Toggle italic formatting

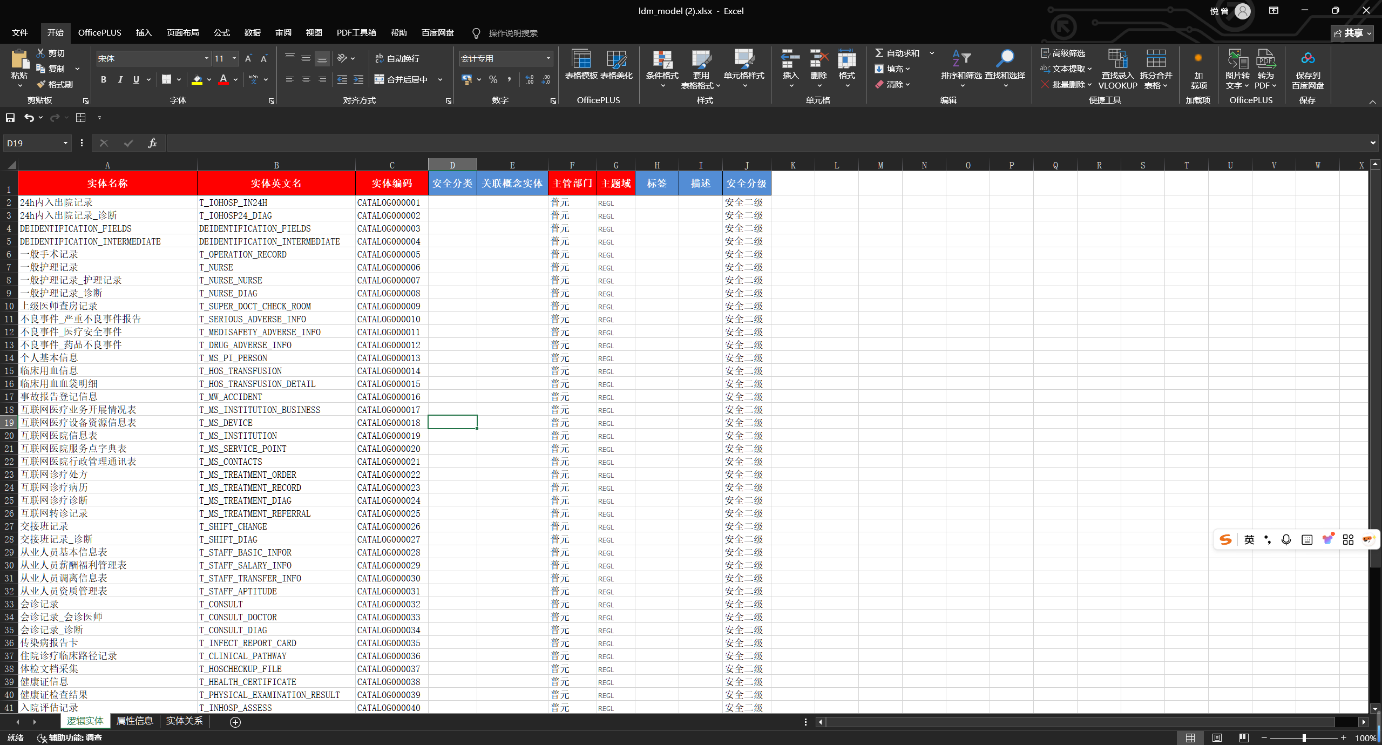[120, 79]
